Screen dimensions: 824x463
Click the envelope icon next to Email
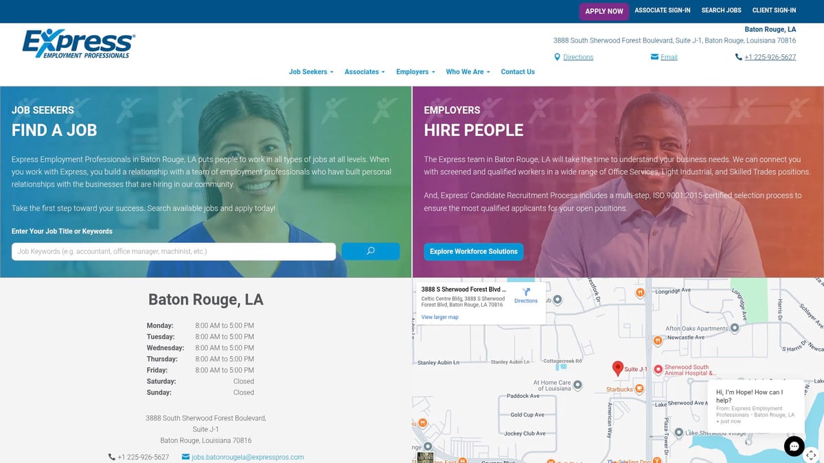654,57
